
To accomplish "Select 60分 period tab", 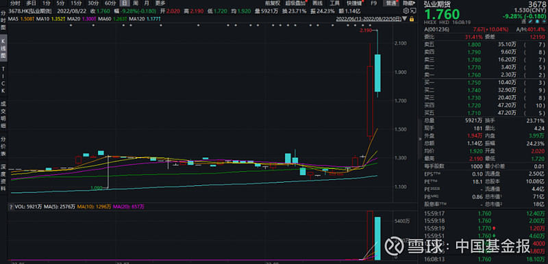I will click(x=110, y=3).
